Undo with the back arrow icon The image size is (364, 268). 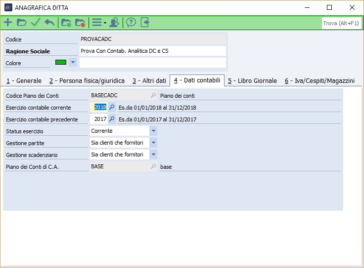pos(49,23)
